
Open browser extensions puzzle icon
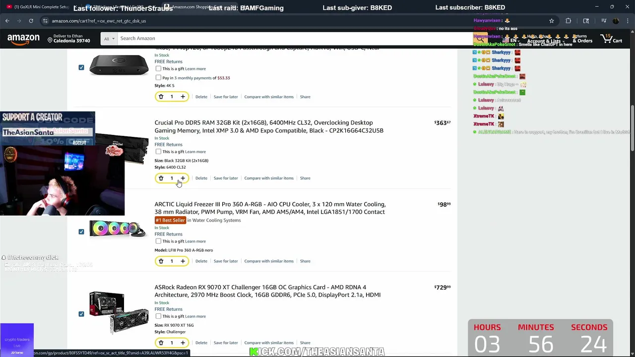point(569,21)
